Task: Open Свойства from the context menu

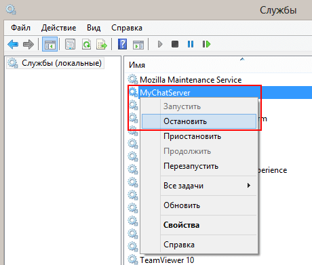Action: click(x=199, y=225)
